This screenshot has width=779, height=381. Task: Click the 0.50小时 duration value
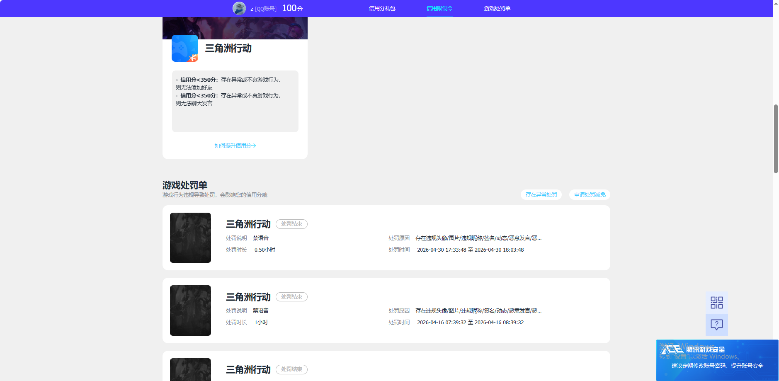click(x=265, y=250)
